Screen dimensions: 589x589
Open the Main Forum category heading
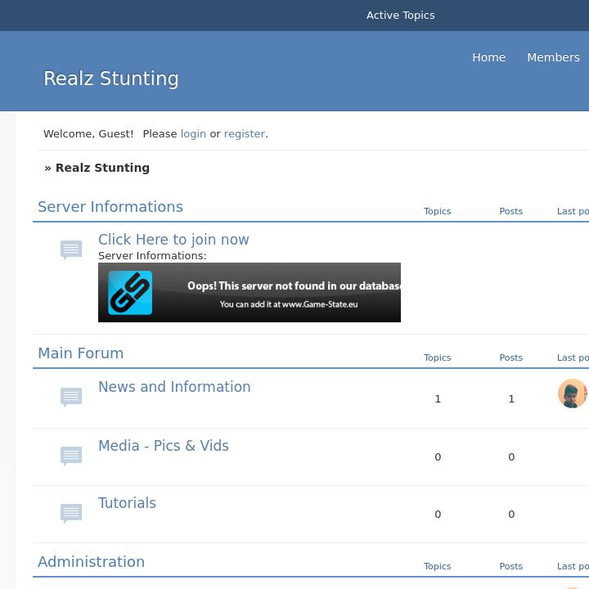[81, 353]
